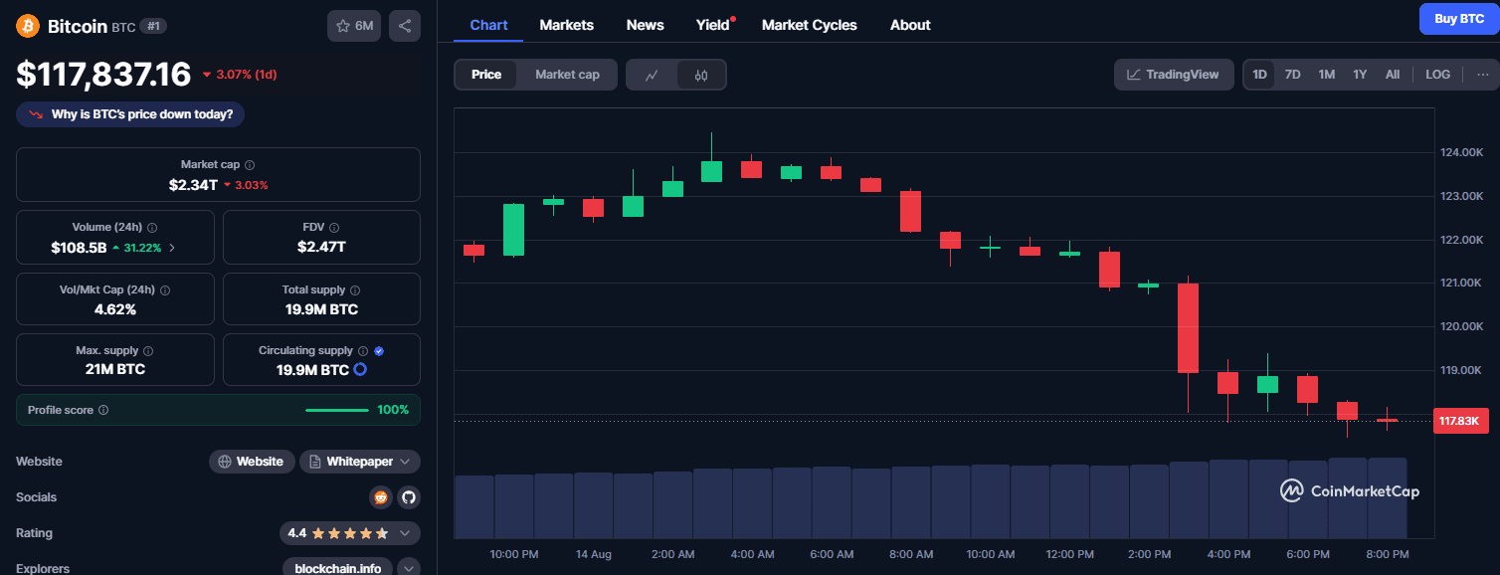Open the three-dots more chart options
Viewport: 1500px width, 575px height.
1482,75
